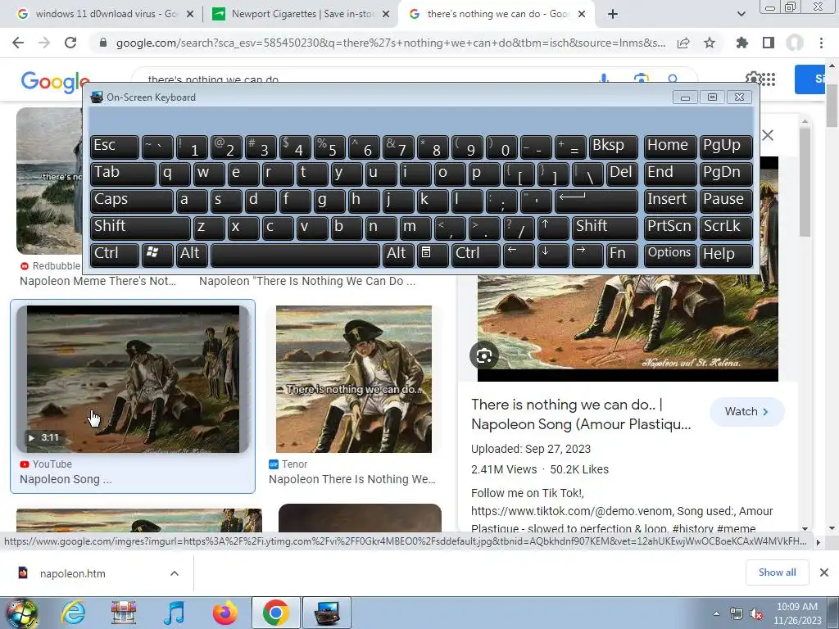Open the Chrome side panel icon
This screenshot has width=839, height=629.
(x=769, y=43)
